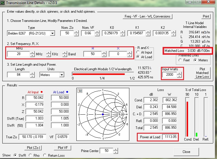217x159 pixels.
Task: Click the At Load Z value 50.000
Action: tap(60, 111)
